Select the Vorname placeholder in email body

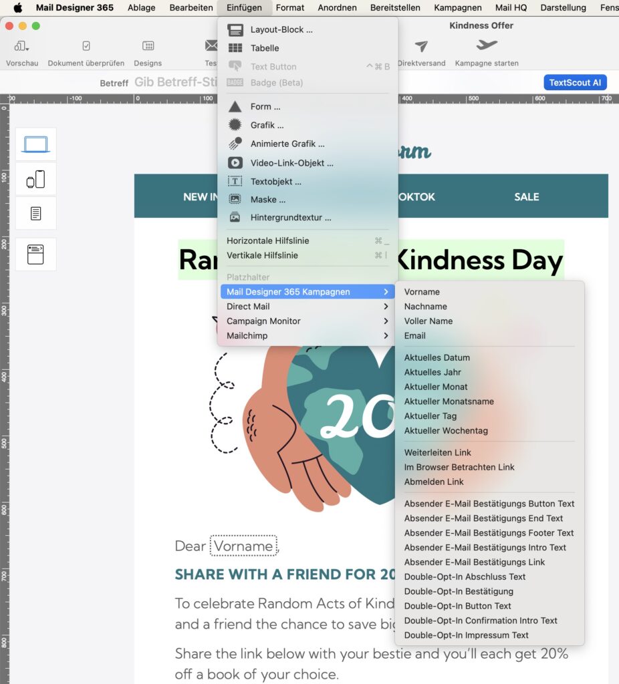click(x=243, y=546)
